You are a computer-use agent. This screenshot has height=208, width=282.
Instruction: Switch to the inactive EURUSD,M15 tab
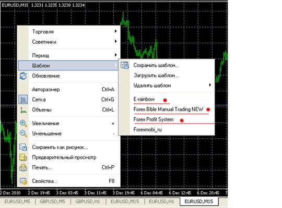[125, 202]
